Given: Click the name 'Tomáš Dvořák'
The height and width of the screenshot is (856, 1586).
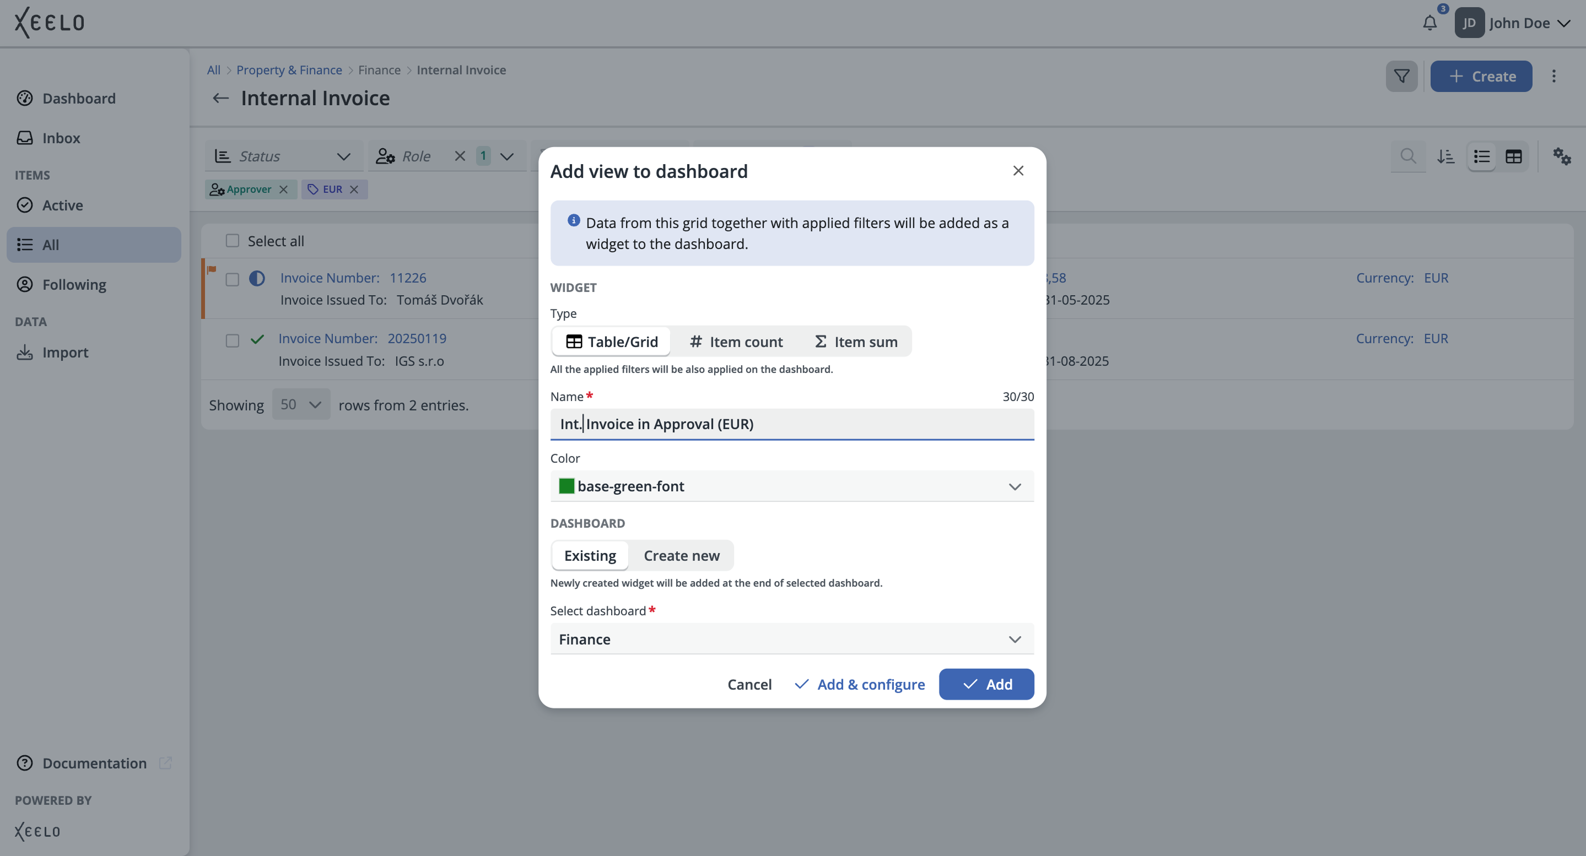Looking at the screenshot, I should point(440,300).
